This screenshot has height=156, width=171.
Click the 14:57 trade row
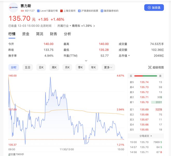pyautogui.click(x=146, y=147)
